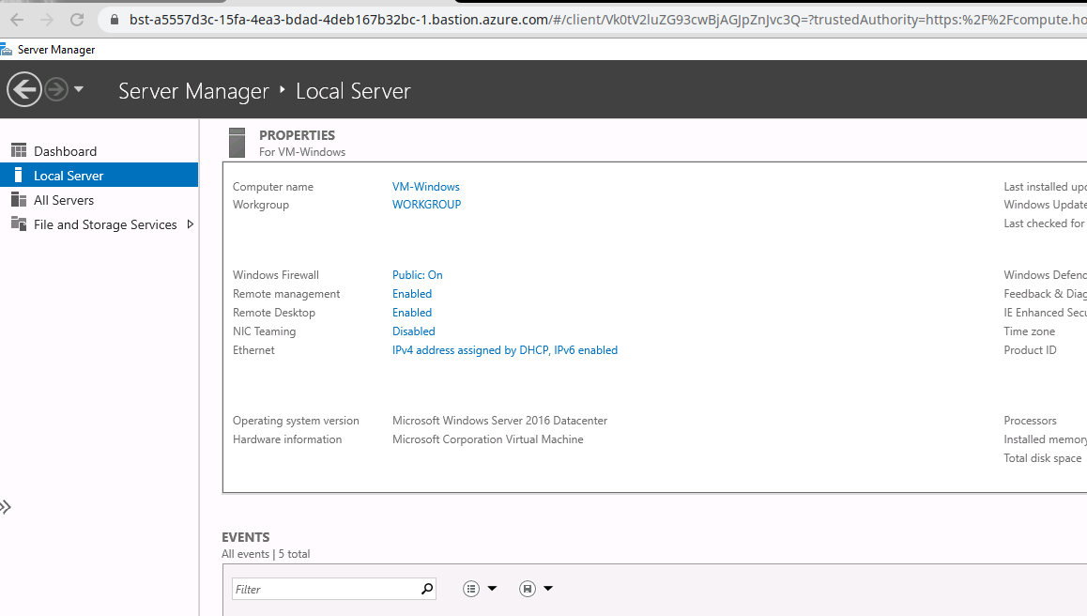
Task: Click the magnifier search icon in Filter
Action: coord(427,589)
